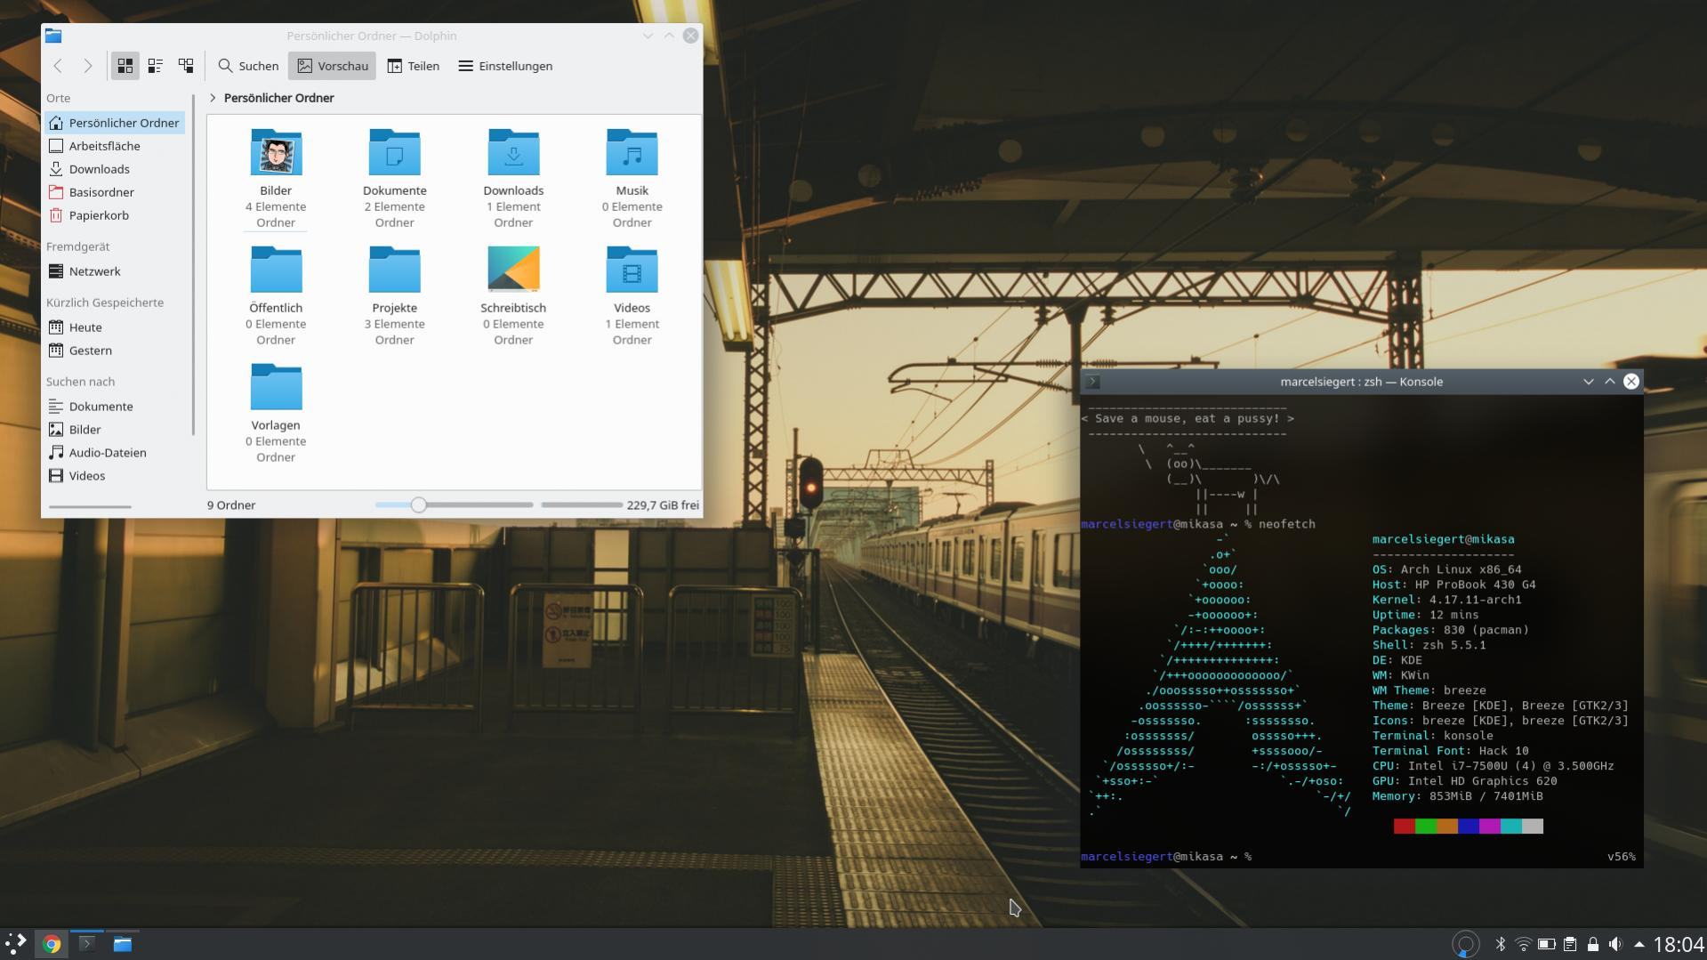Image resolution: width=1707 pixels, height=960 pixels.
Task: Click the 9 Ordner status text
Action: [x=231, y=504]
